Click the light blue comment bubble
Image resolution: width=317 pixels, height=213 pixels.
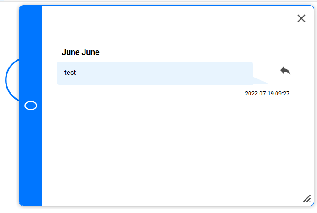155,73
